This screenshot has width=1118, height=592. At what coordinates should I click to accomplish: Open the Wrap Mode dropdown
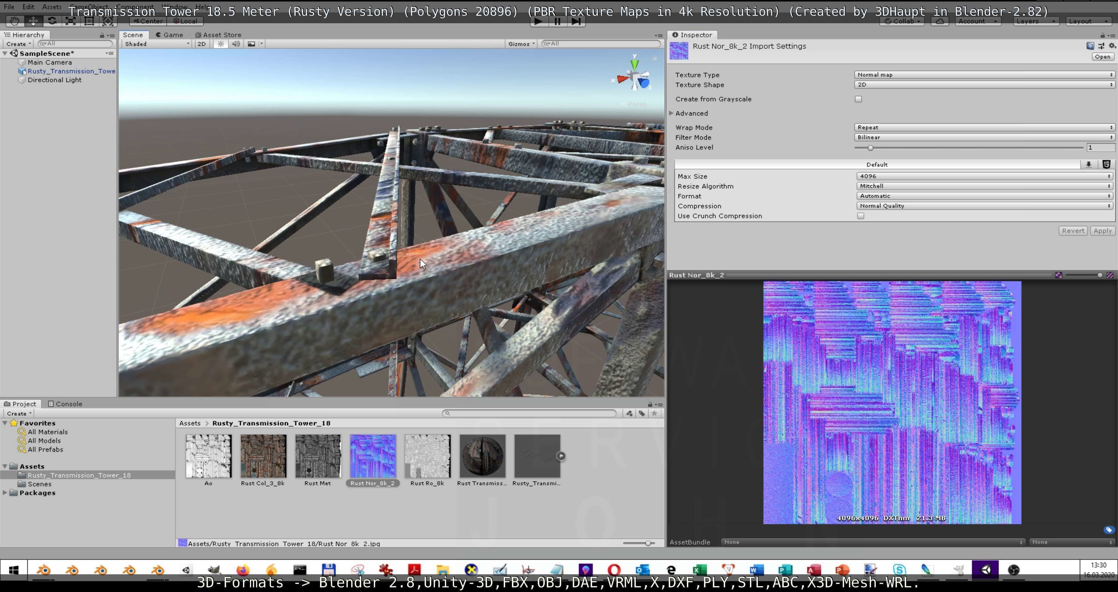(984, 128)
